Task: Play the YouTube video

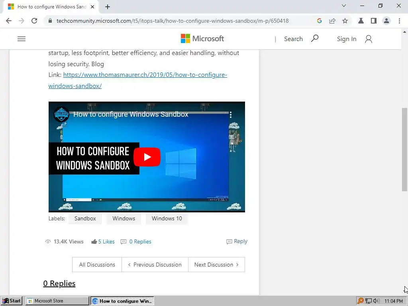Action: coord(147,157)
